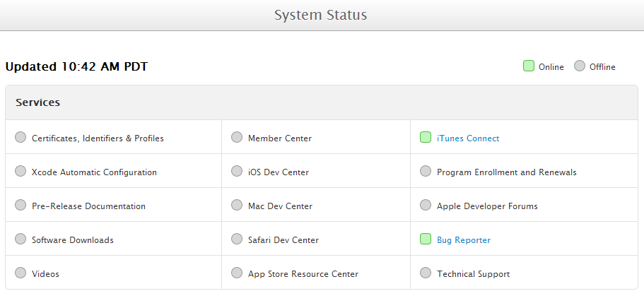Click the Safari Dev Center status icon

[237, 239]
